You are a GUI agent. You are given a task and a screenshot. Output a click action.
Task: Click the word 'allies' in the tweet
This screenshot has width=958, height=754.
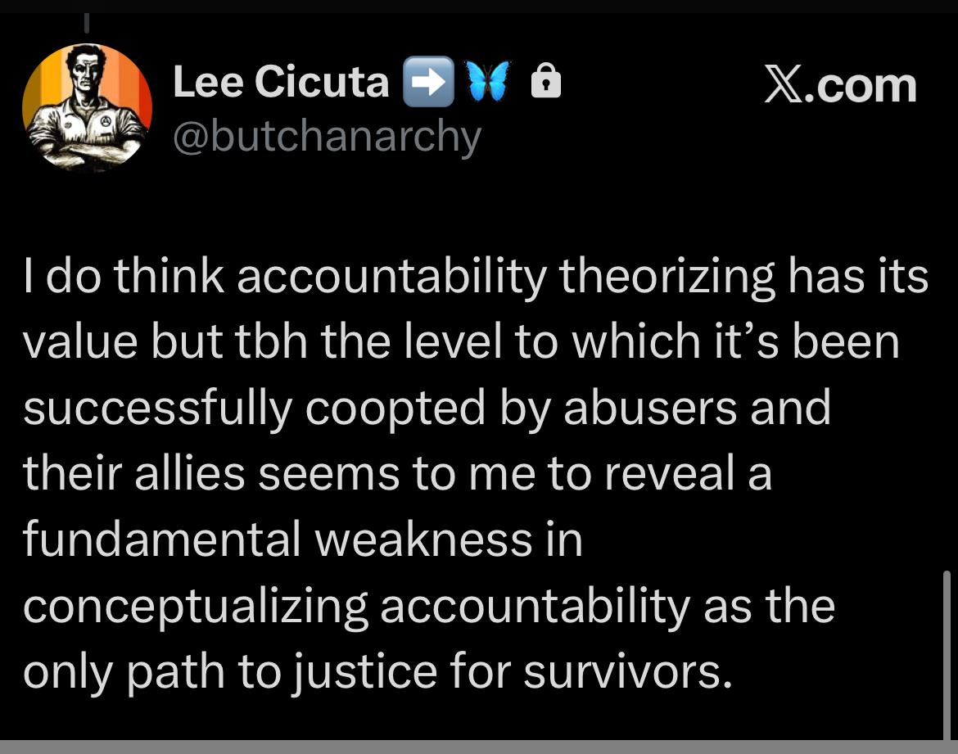pos(190,473)
